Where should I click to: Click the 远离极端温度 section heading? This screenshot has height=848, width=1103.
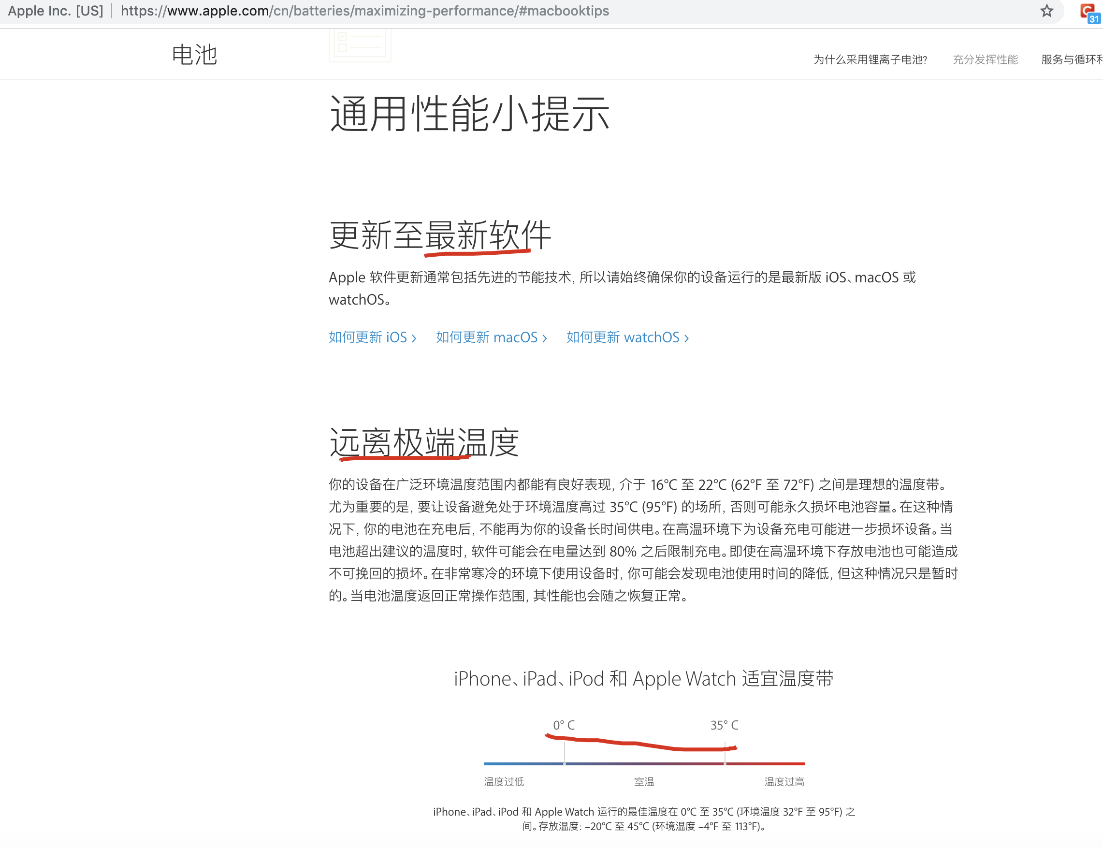click(x=424, y=443)
